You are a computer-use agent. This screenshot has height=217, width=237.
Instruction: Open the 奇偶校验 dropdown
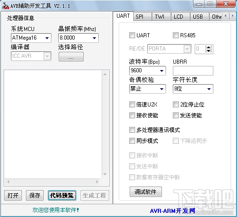tap(147, 89)
